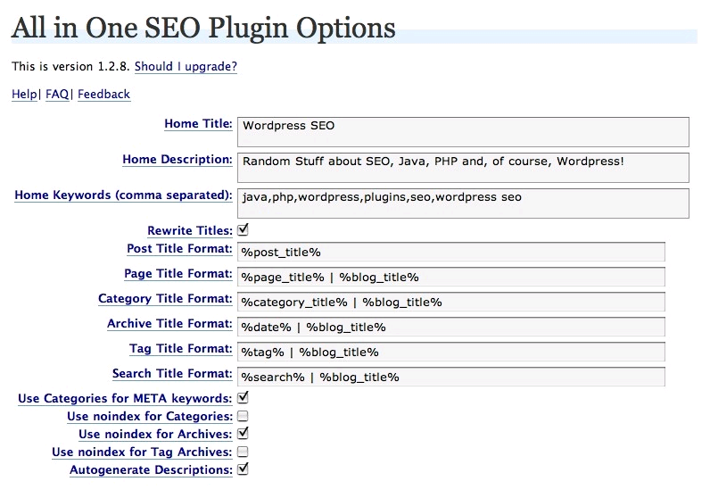Click the Tag Title Format field
Image resolution: width=710 pixels, height=498 pixels.
click(x=450, y=352)
